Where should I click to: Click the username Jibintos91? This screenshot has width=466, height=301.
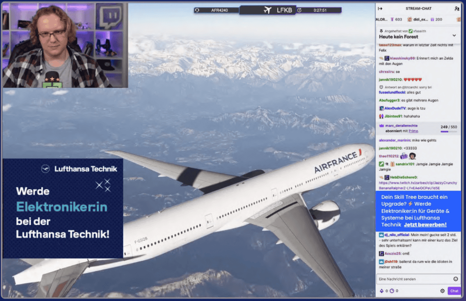pos(393,116)
